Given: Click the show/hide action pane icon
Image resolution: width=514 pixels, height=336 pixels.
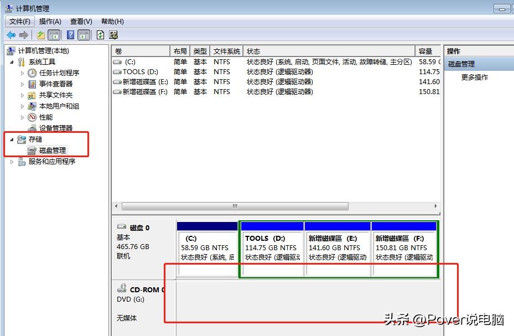Looking at the screenshot, I should click(x=83, y=34).
